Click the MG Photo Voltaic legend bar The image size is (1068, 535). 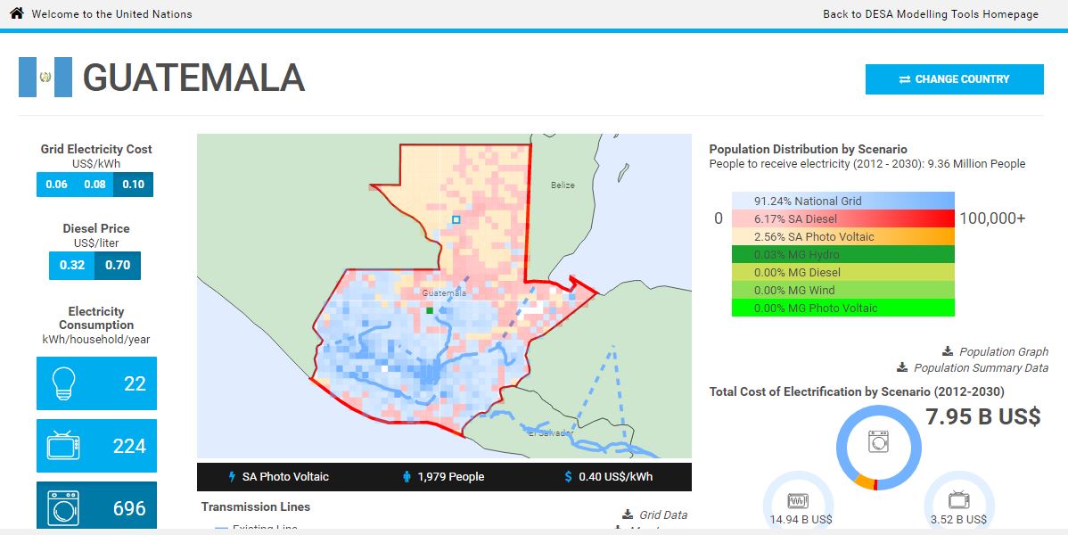(x=843, y=308)
